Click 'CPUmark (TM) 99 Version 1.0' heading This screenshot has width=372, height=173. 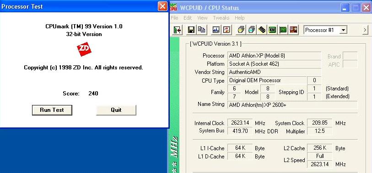[84, 26]
